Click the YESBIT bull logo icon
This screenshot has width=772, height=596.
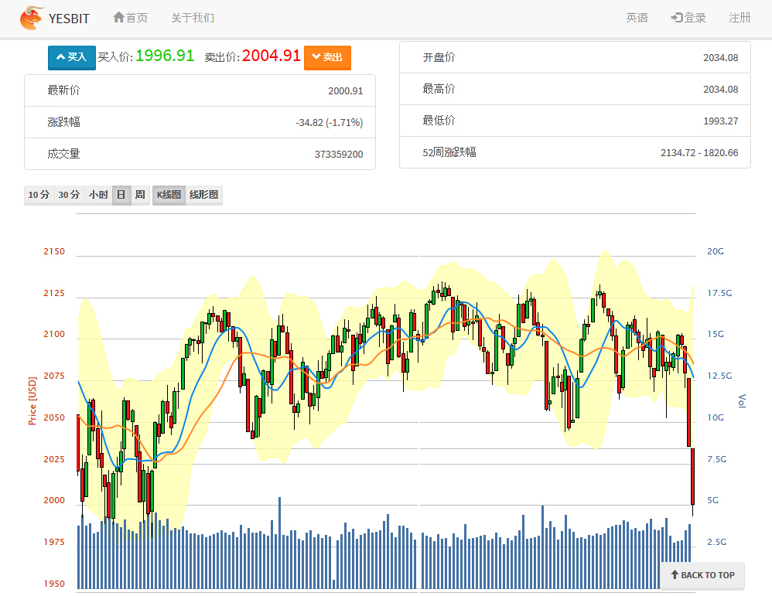[32, 18]
